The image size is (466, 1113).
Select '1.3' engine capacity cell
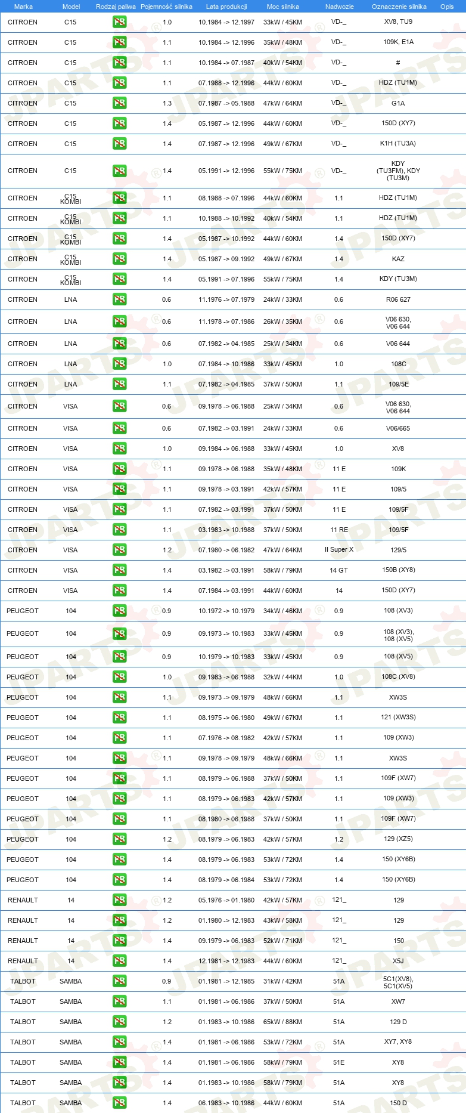coord(167,103)
